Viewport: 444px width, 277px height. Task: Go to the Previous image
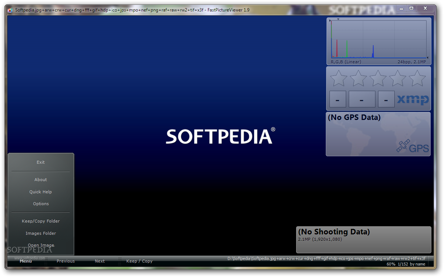click(x=66, y=261)
